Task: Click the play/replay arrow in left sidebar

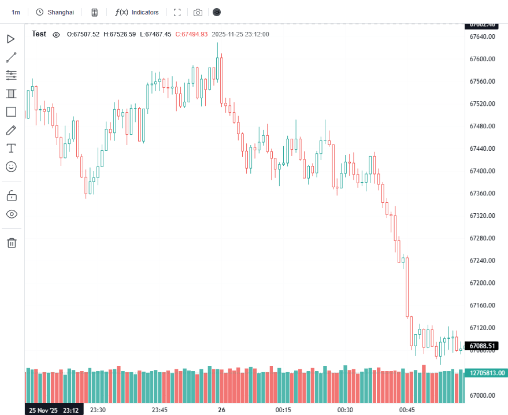Action: [x=11, y=39]
